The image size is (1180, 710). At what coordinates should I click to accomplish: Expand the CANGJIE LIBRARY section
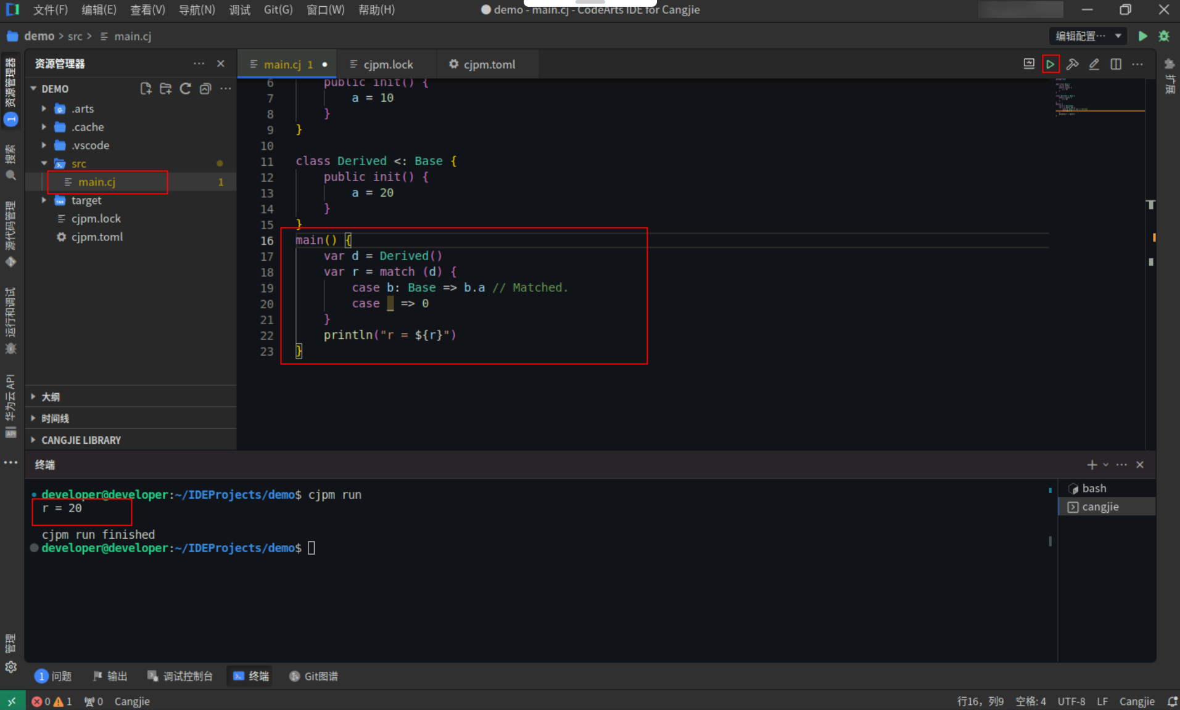point(131,440)
